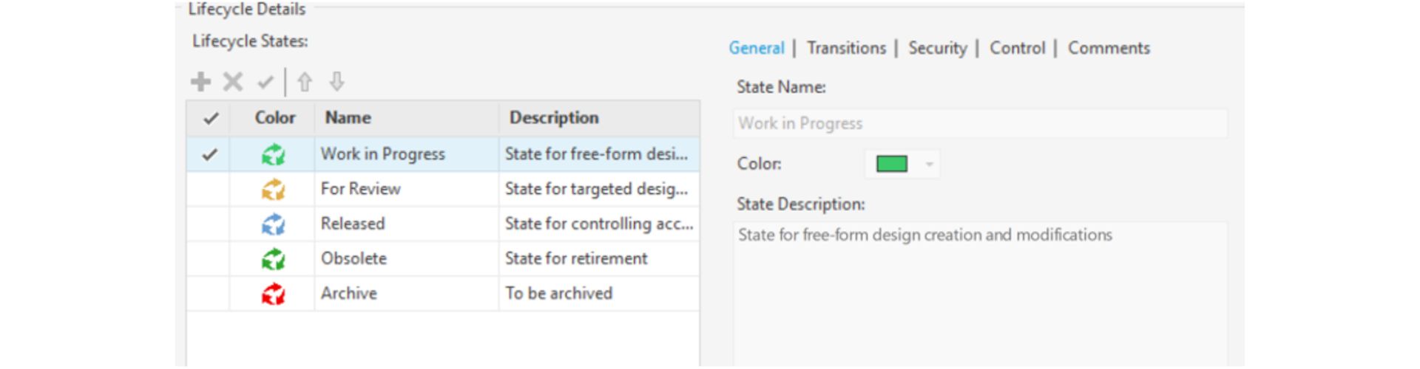The image size is (1420, 369).
Task: Switch to the Transitions tab
Action: tap(846, 48)
